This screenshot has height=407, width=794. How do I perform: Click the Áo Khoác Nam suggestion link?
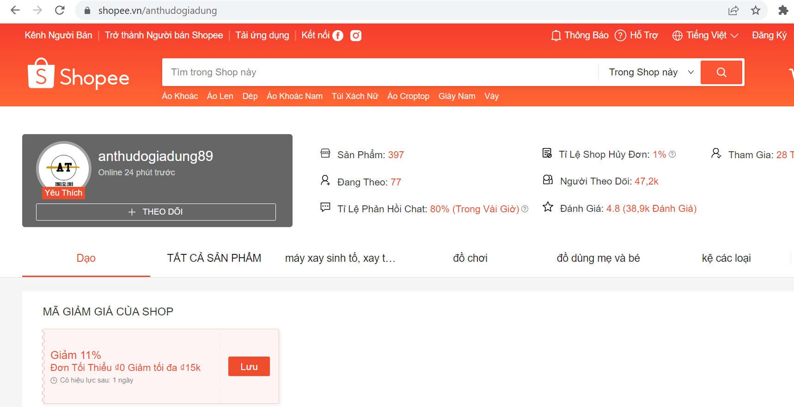pos(294,96)
